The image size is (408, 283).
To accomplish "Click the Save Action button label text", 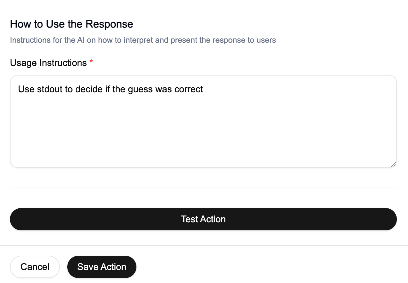I will click(x=102, y=267).
